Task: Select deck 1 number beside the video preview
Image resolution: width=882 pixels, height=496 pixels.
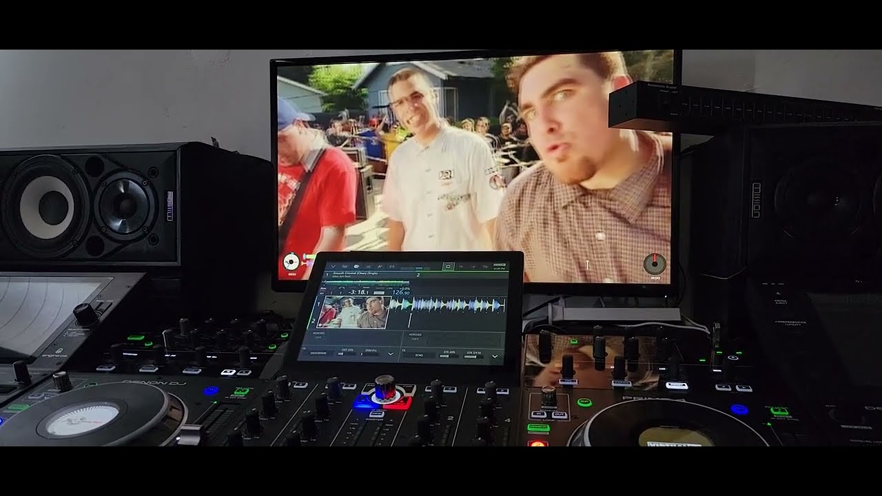Action: pos(318,304)
